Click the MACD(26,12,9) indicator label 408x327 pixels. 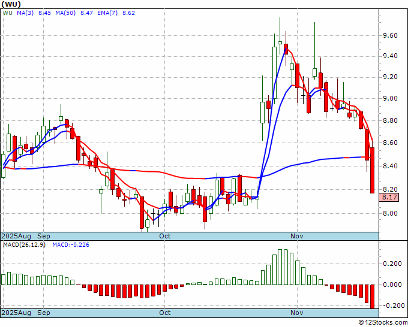point(24,245)
